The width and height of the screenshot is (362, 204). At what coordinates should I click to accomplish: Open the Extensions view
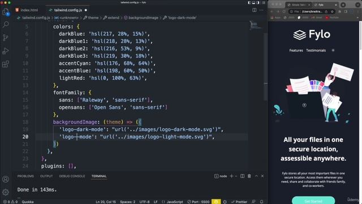[6, 64]
